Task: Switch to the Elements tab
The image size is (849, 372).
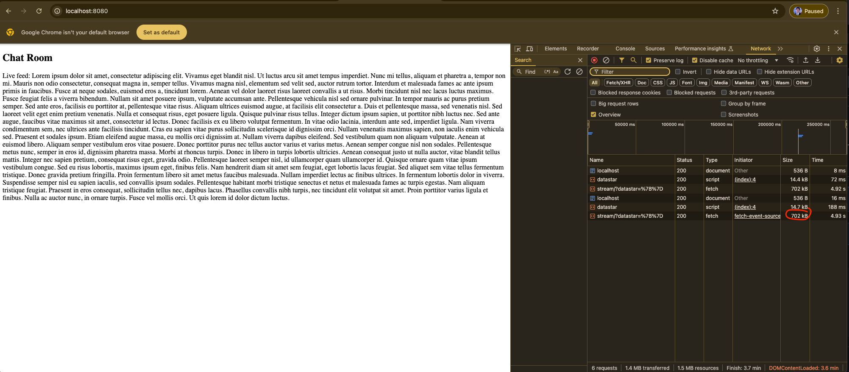Action: click(x=556, y=49)
